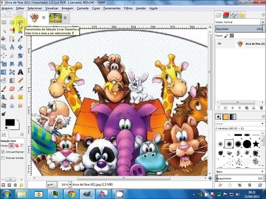The width and height of the screenshot is (266, 199).
Task: Select the Dodge/Burn tool
Action: pos(4,114)
